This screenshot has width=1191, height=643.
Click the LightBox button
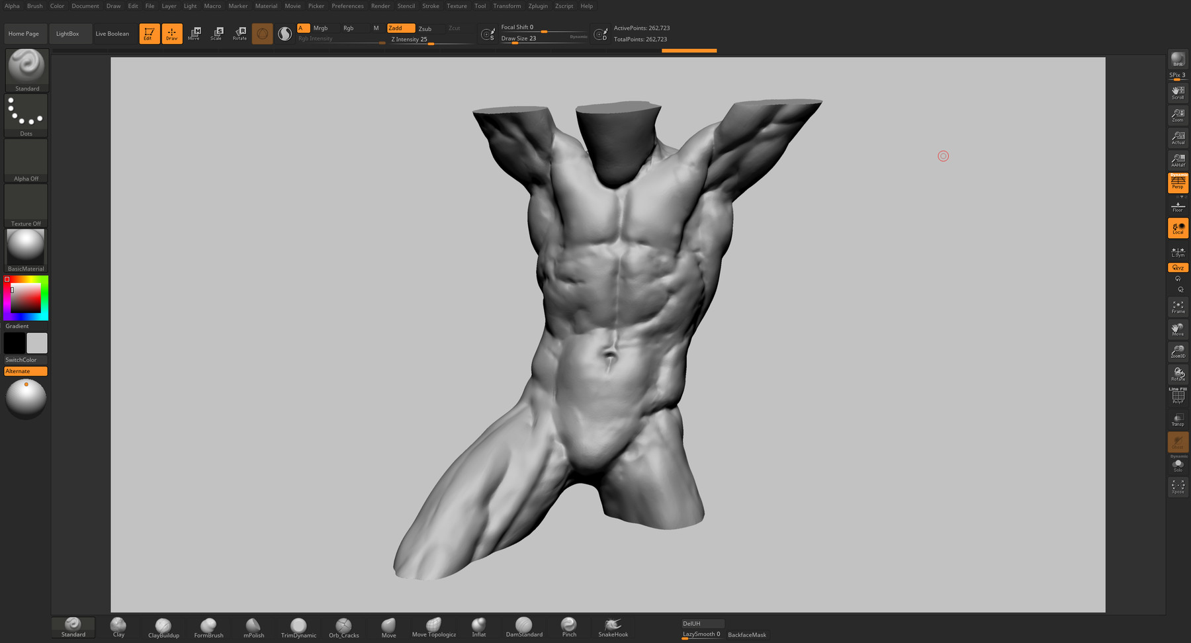67,34
